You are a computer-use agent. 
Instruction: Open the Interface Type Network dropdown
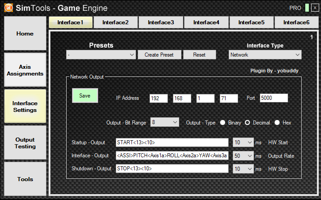point(265,55)
